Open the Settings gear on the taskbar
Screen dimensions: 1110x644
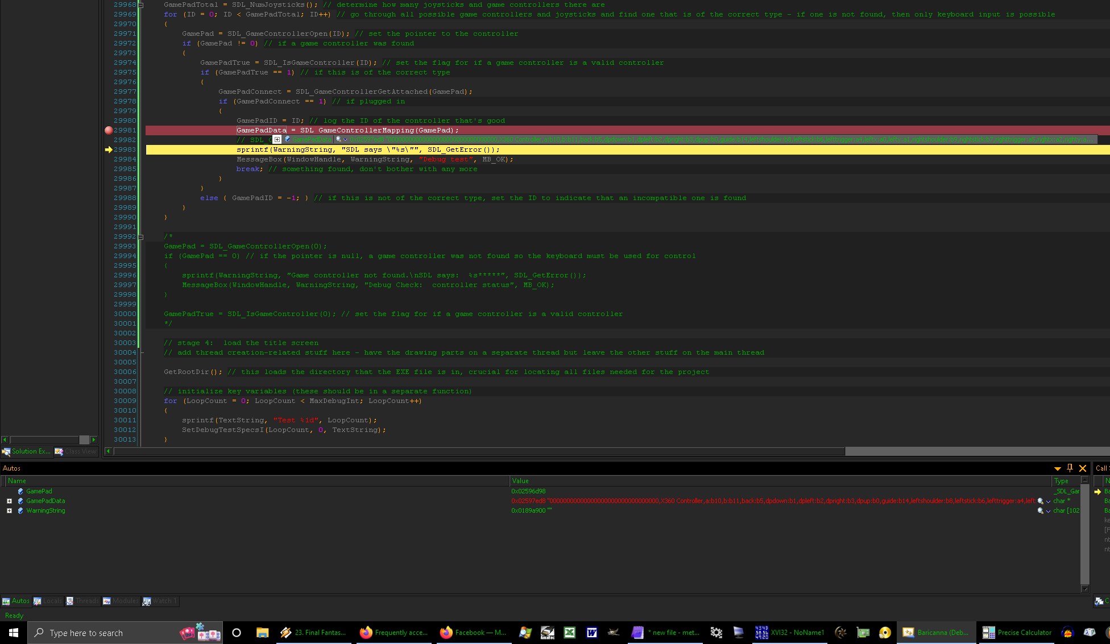point(716,633)
